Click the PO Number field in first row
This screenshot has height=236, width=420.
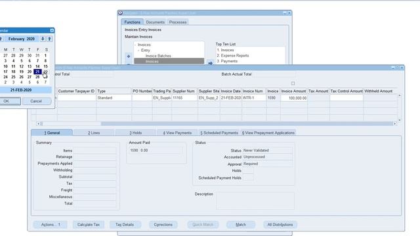pos(142,98)
